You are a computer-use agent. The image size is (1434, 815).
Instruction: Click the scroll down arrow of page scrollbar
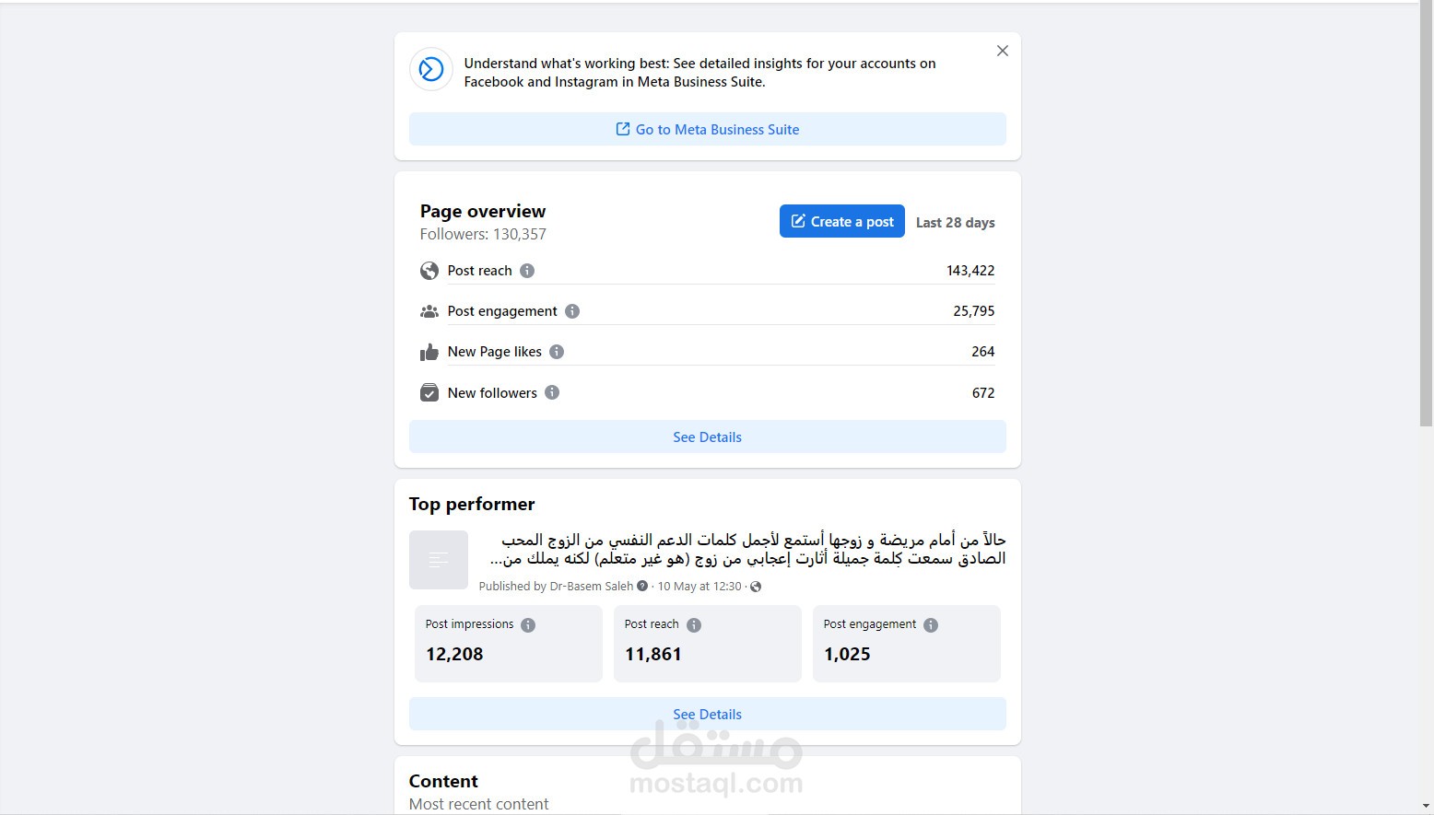[x=1427, y=806]
